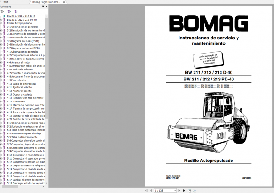Click the first gray bookmark options icon
This screenshot has height=193, width=274.
[x=2, y=11]
